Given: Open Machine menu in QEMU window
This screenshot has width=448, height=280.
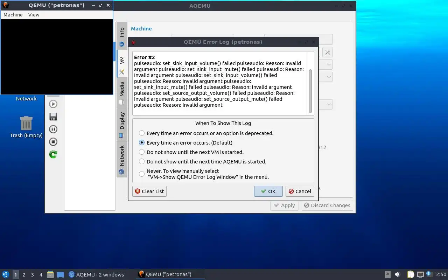Looking at the screenshot, I should point(13,15).
